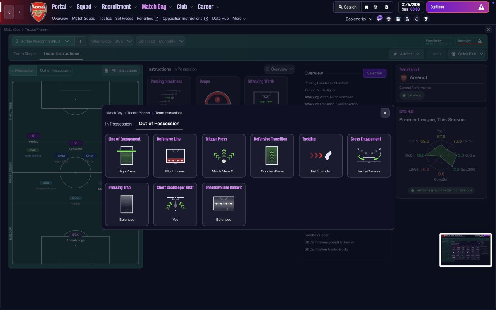496x310 pixels.
Task: Open Match Squad in sub navigation
Action: (83, 18)
